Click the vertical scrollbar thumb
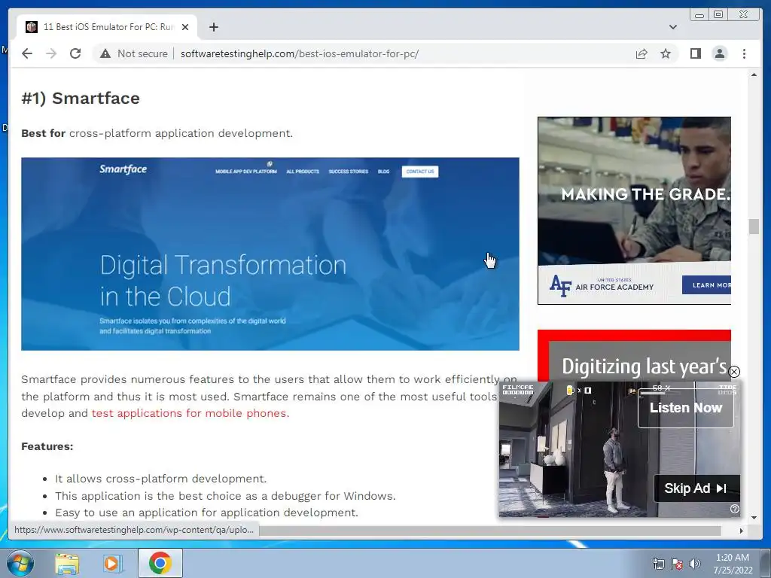Viewport: 771px width, 578px height. [754, 227]
